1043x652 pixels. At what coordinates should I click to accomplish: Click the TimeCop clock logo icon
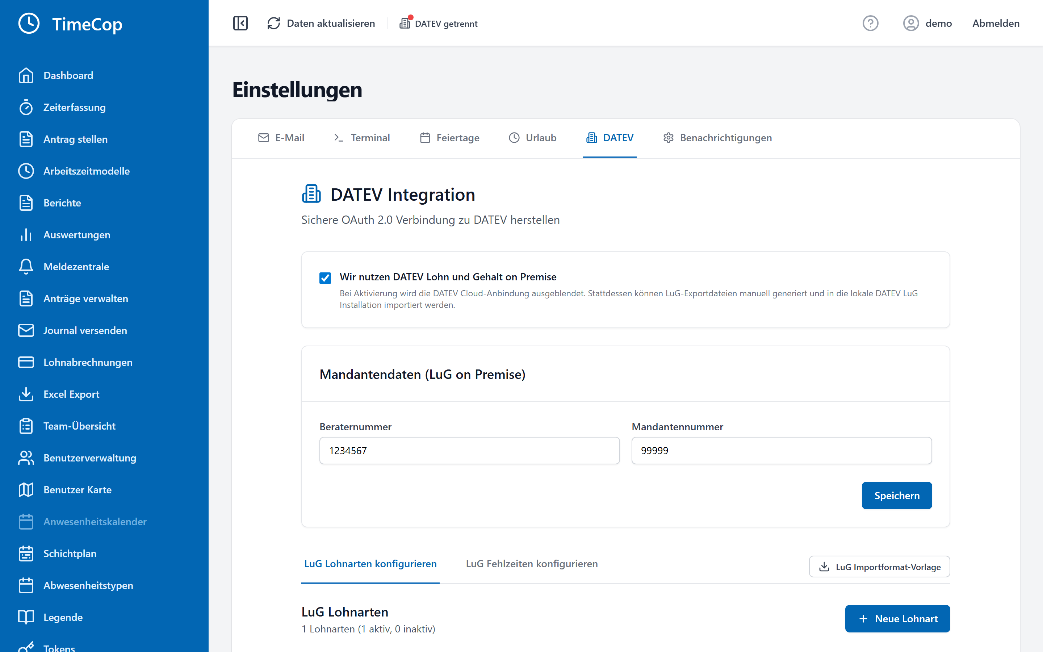[x=29, y=23]
